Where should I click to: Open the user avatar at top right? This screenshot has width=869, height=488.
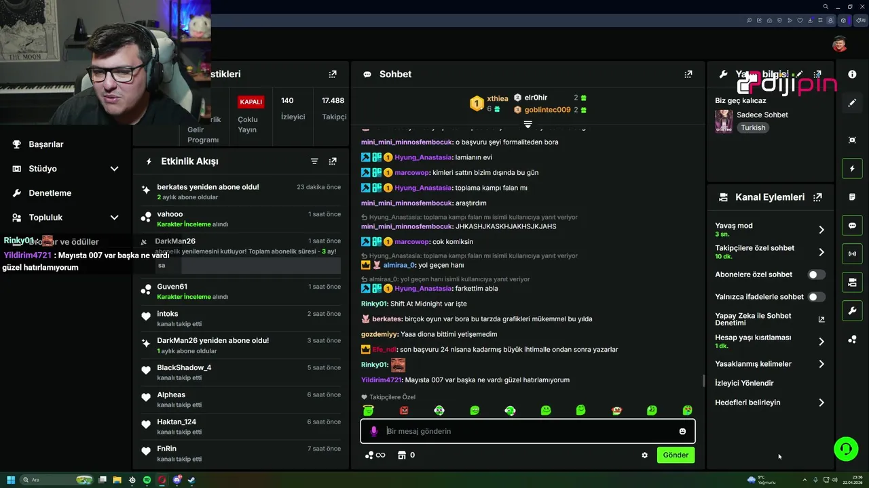[x=840, y=44]
